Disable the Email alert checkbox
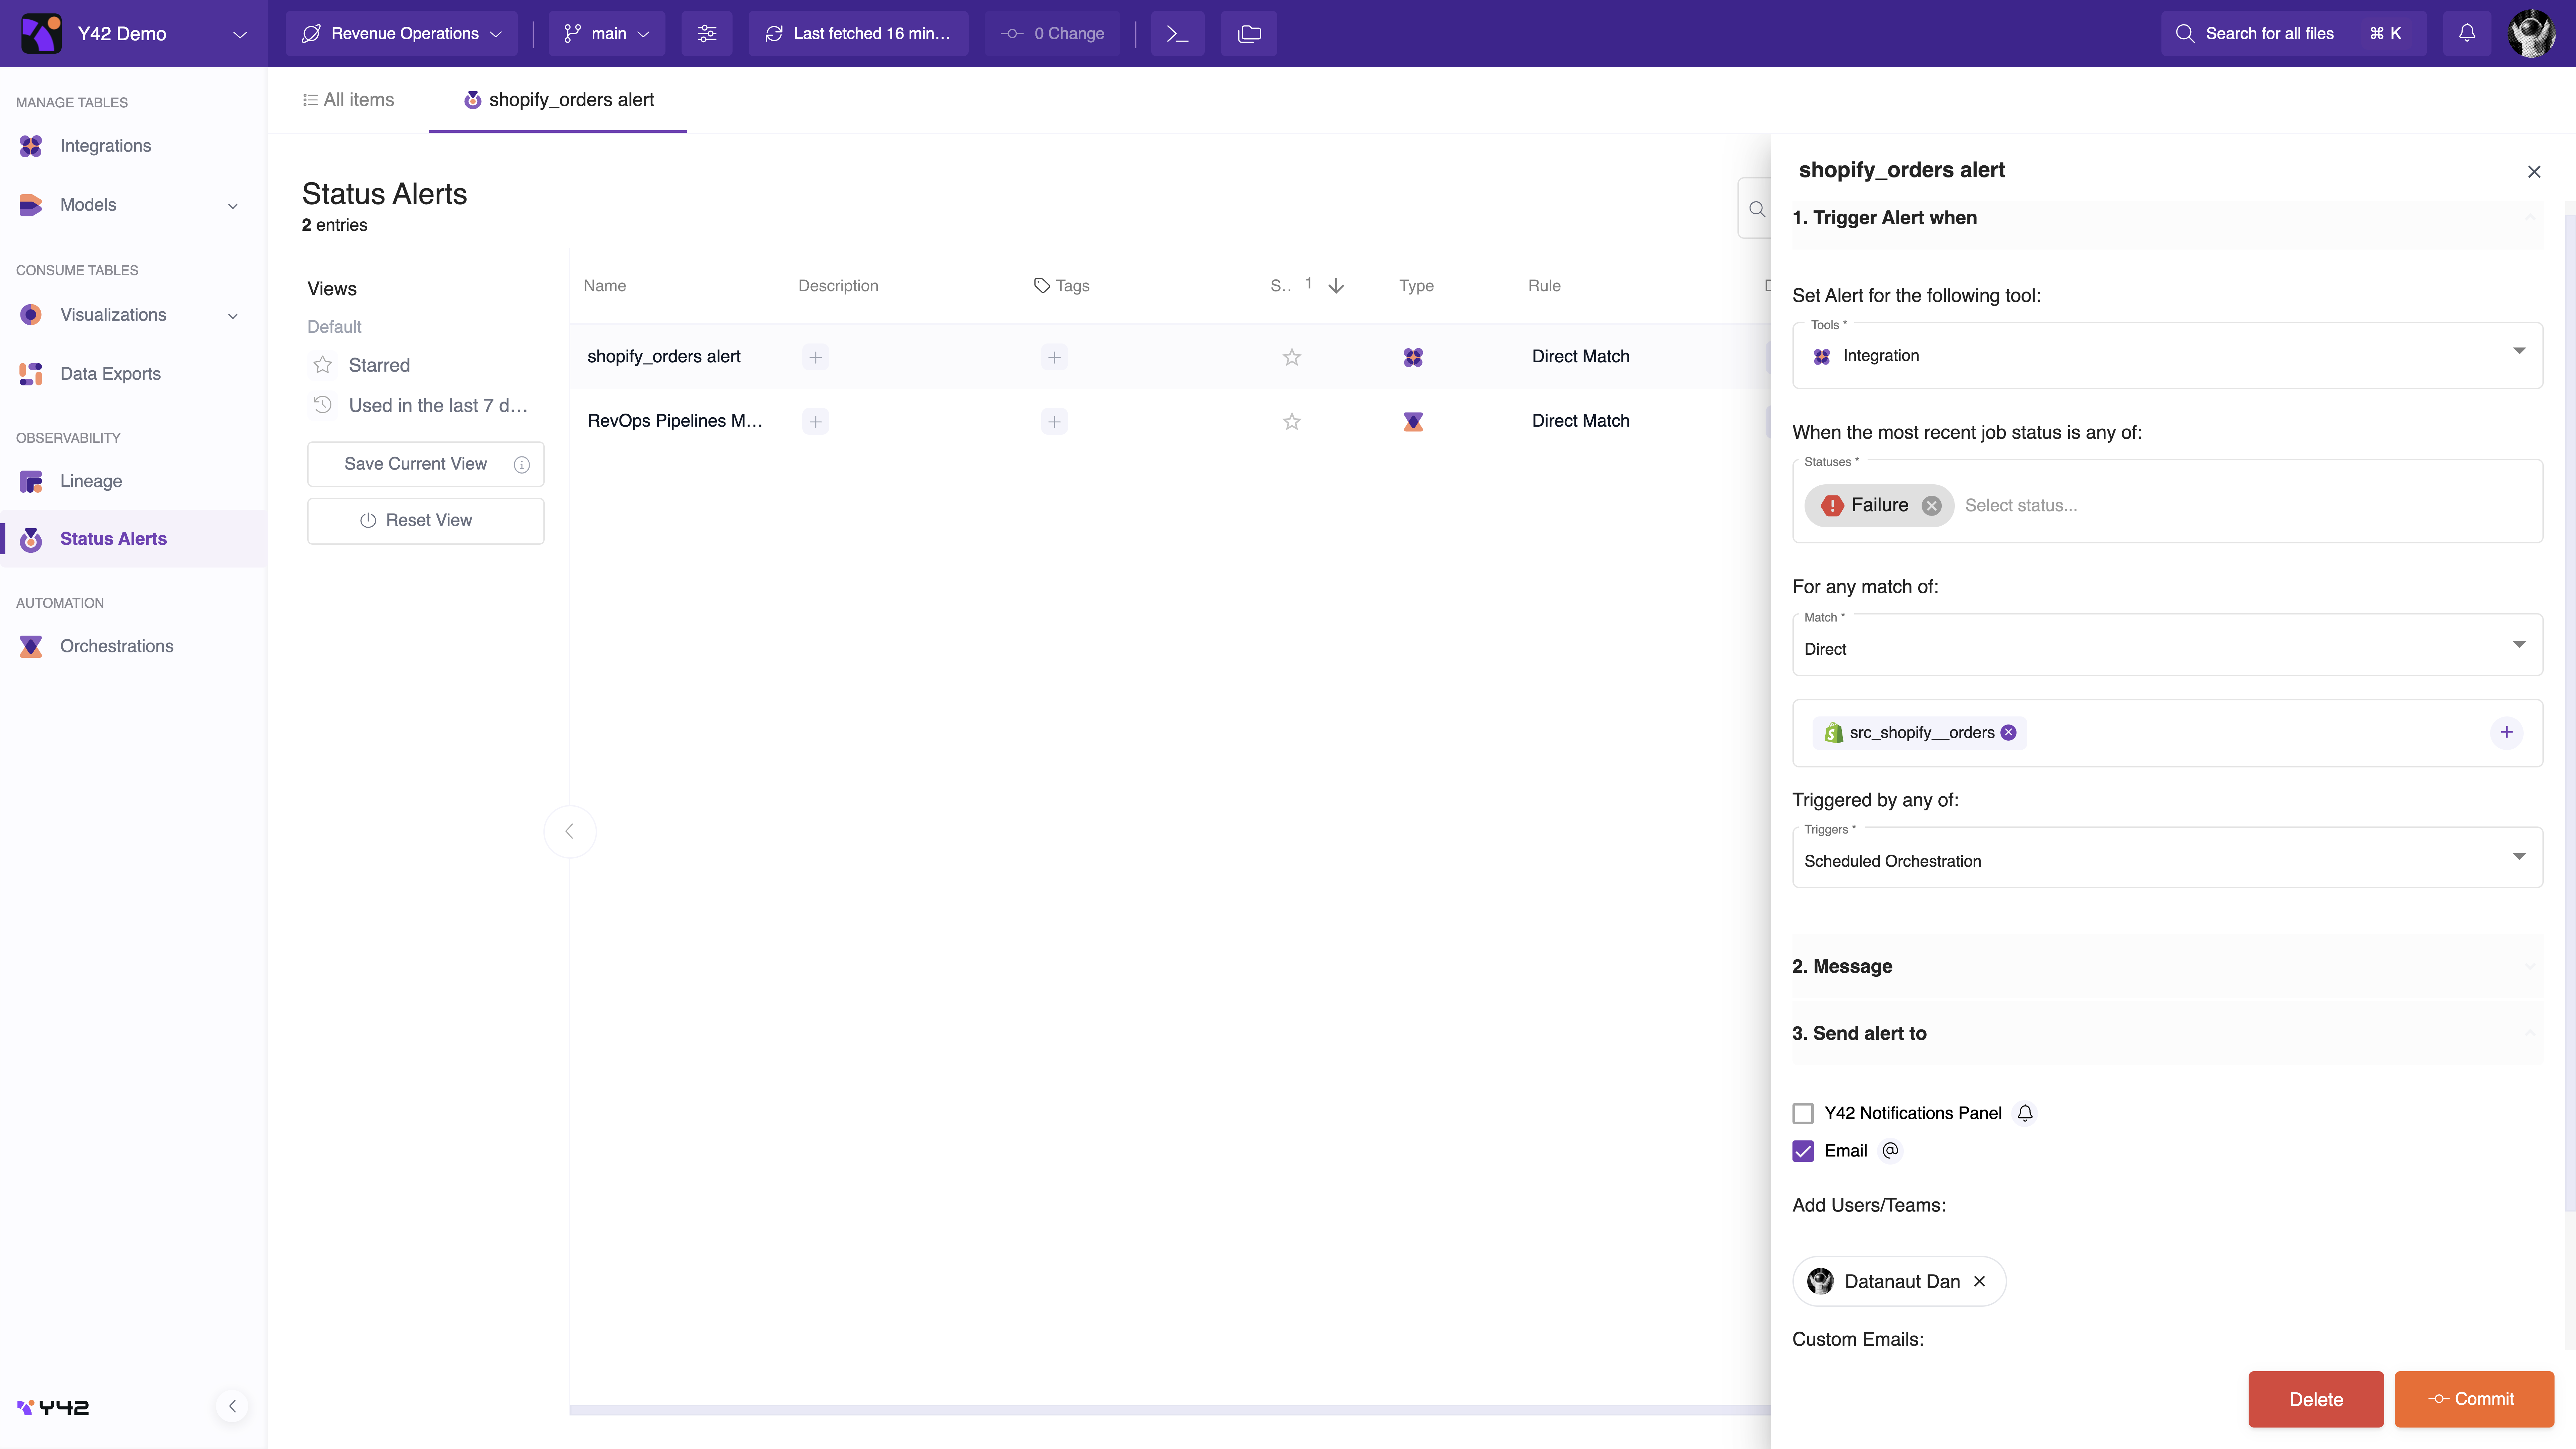The width and height of the screenshot is (2576, 1449). (1803, 1151)
